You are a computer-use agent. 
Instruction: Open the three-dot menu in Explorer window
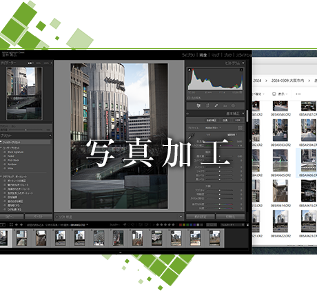(298, 94)
